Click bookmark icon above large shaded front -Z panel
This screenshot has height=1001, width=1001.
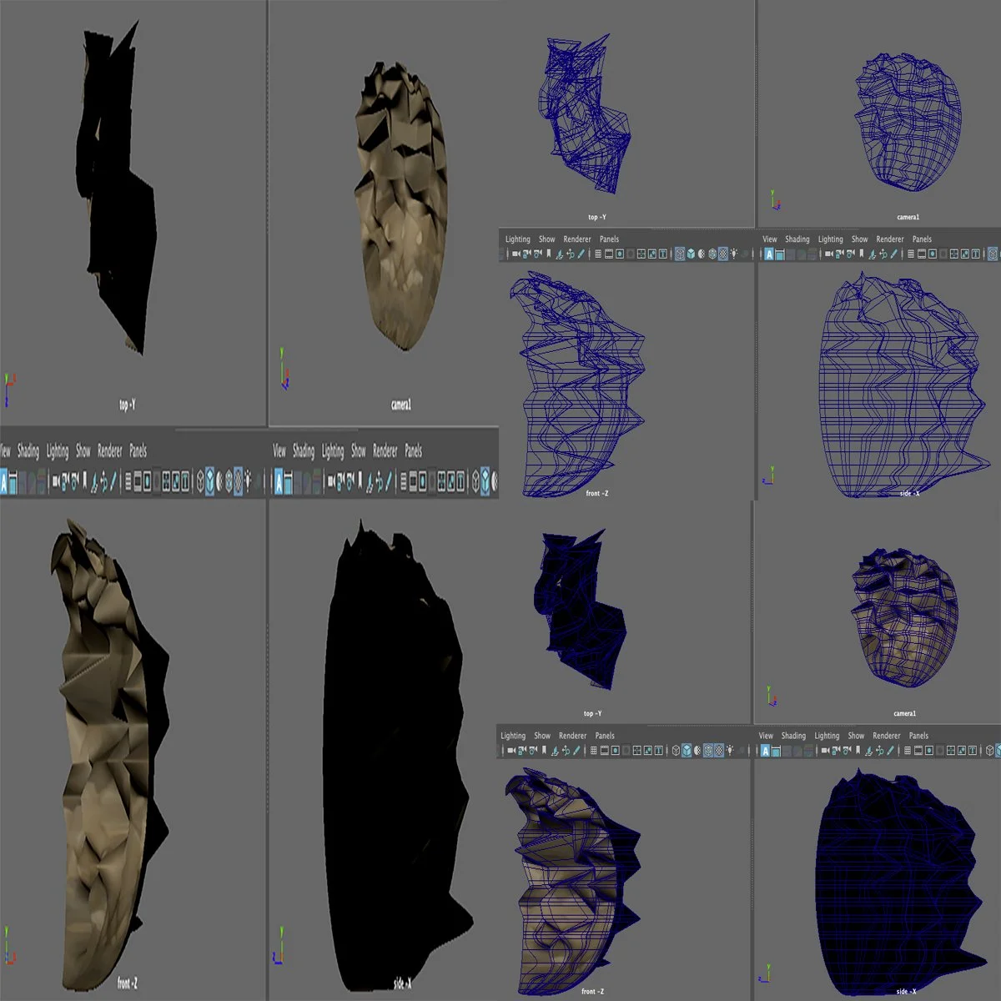click(x=85, y=481)
